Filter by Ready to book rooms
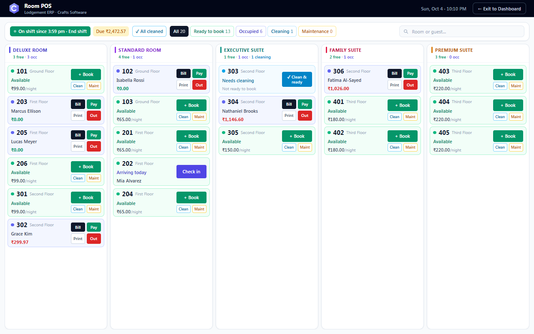 pyautogui.click(x=212, y=31)
